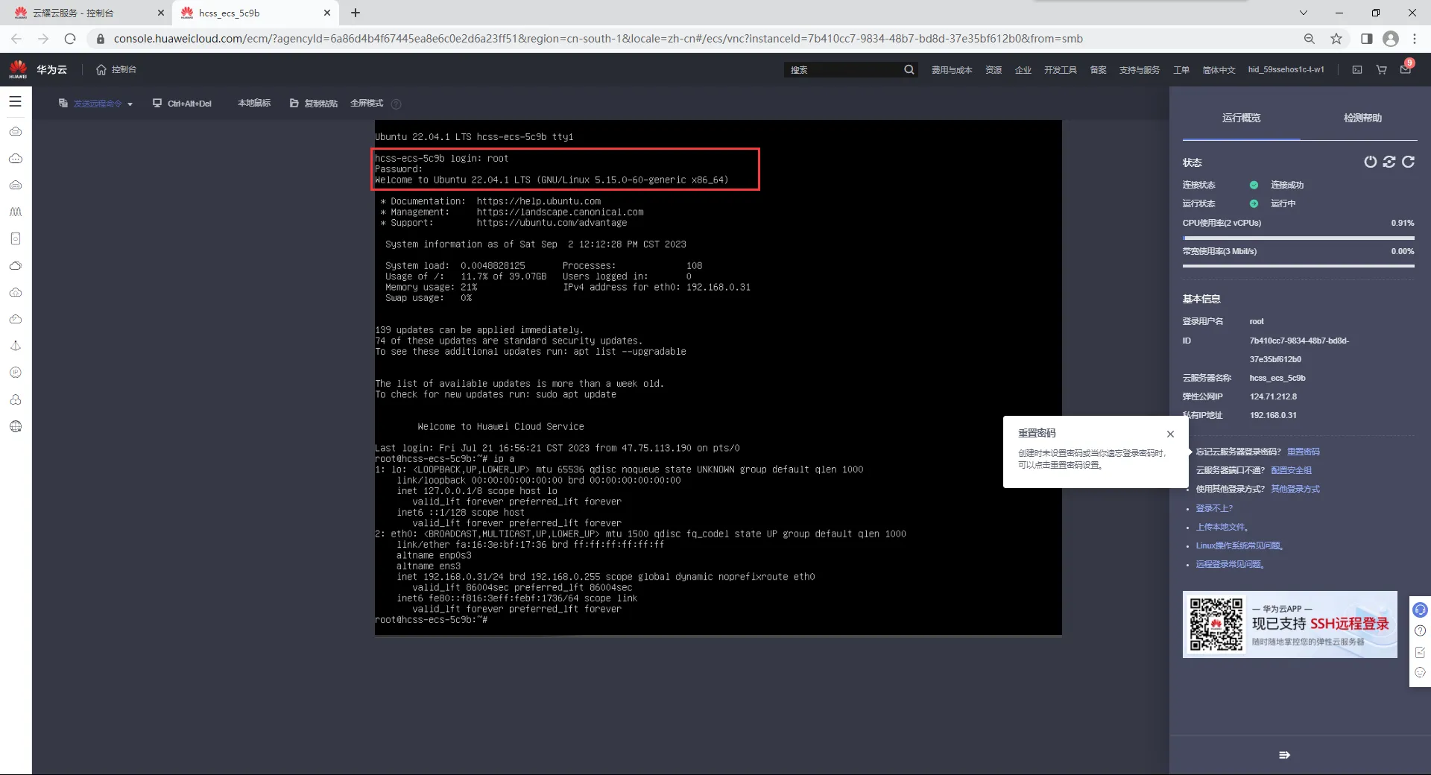1431x775 pixels.
Task: Open the browser profile avatar
Action: click(1390, 39)
